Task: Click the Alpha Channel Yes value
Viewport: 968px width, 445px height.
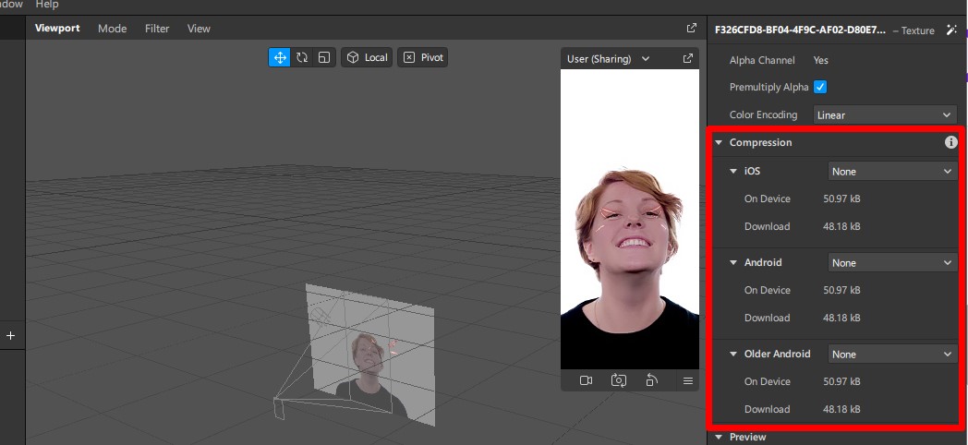Action: (x=820, y=61)
